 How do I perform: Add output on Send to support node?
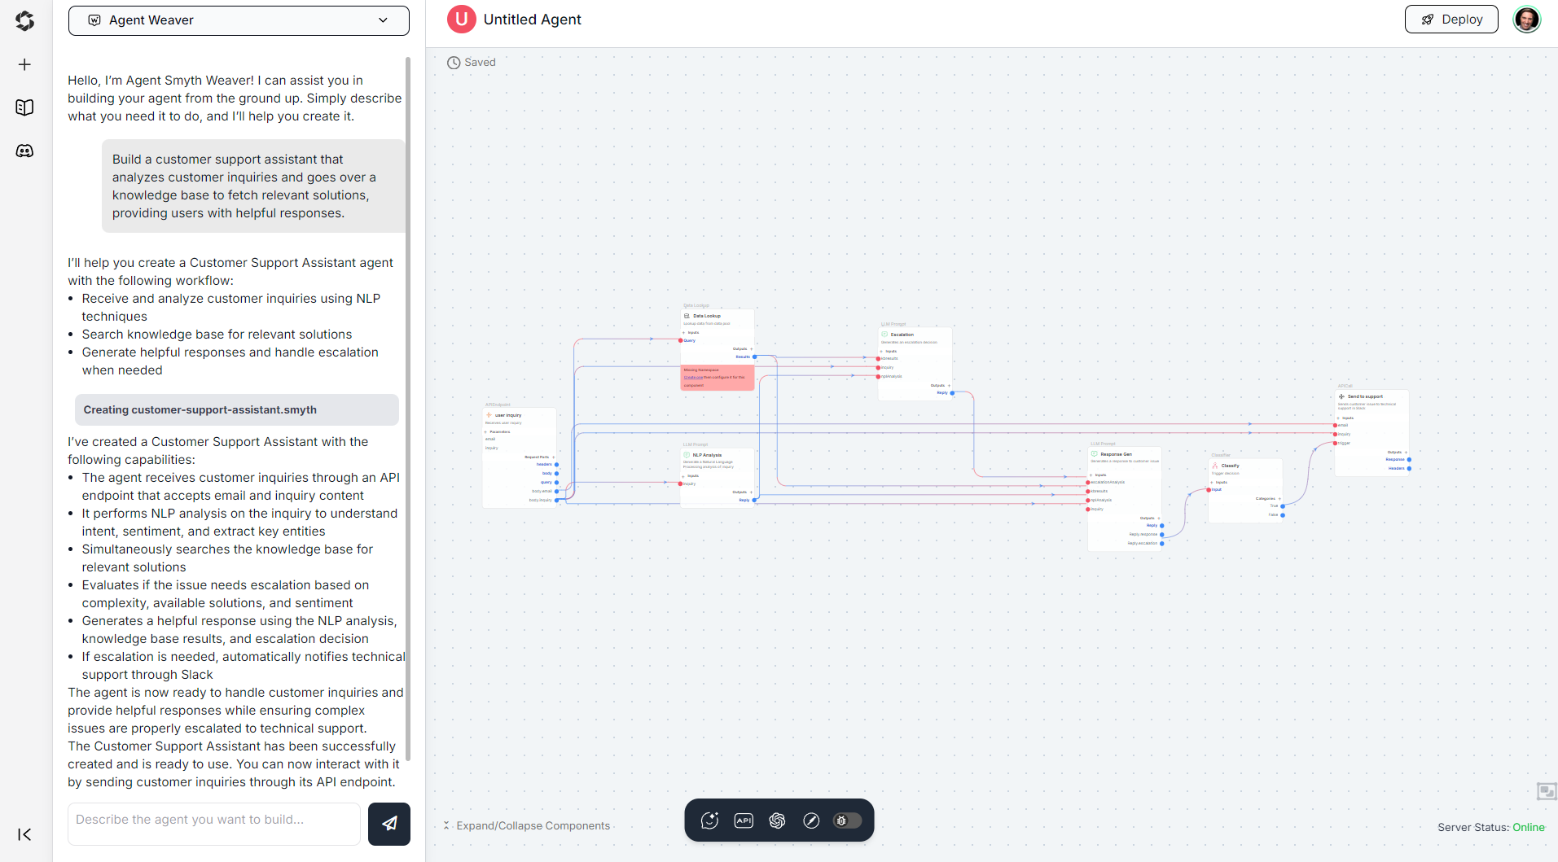1406,452
